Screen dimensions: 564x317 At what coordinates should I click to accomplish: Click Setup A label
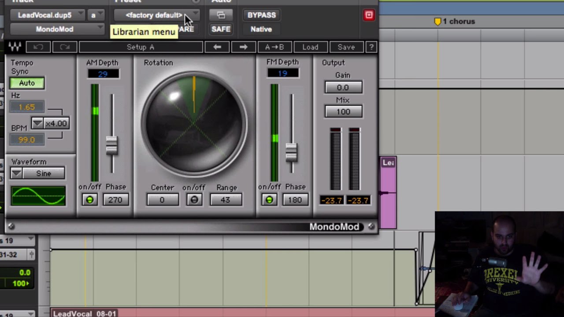tap(141, 47)
